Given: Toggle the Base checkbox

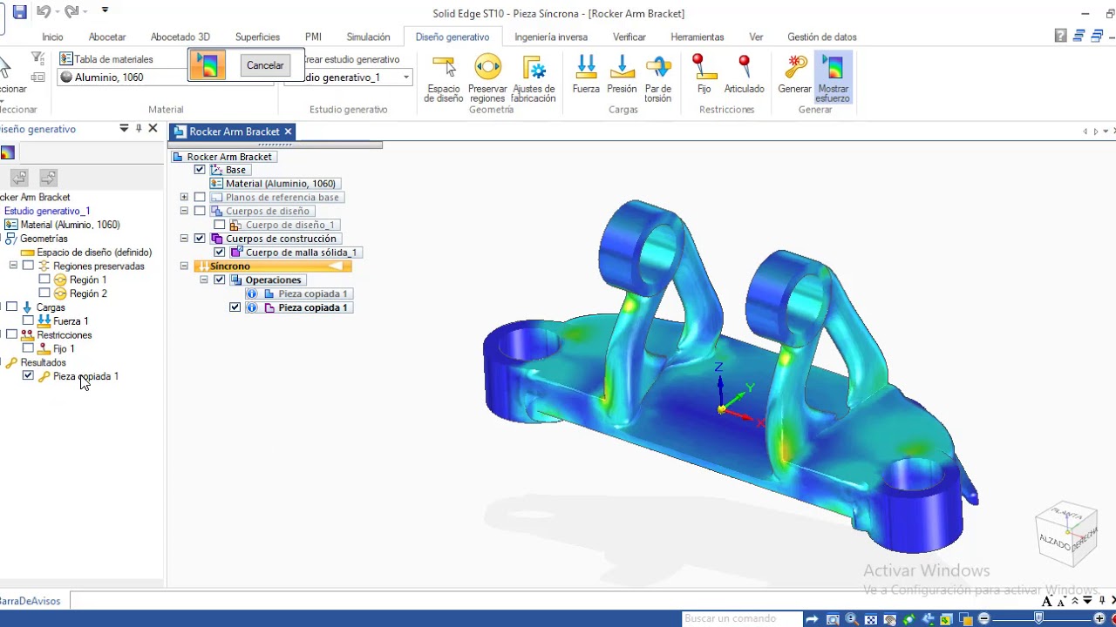Looking at the screenshot, I should pyautogui.click(x=200, y=170).
